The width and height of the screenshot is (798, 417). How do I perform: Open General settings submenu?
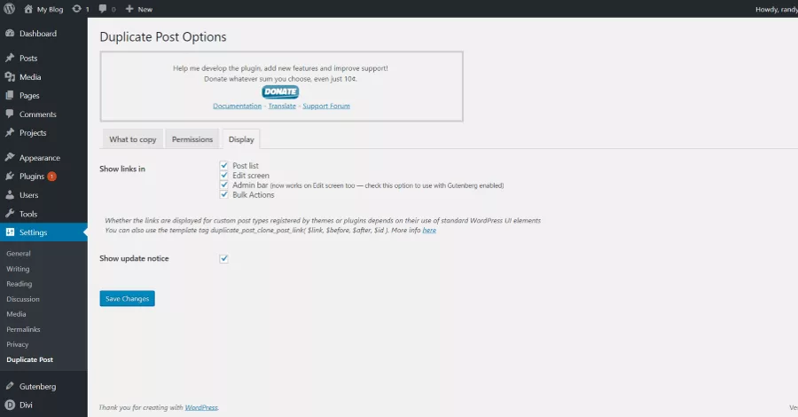[19, 253]
